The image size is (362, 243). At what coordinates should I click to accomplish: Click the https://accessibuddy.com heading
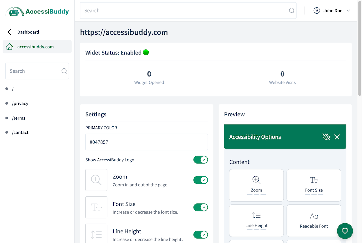pyautogui.click(x=124, y=32)
